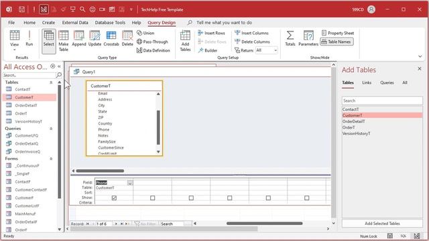Open the Database Tools tab
This screenshot has height=241, width=429.
110,22
